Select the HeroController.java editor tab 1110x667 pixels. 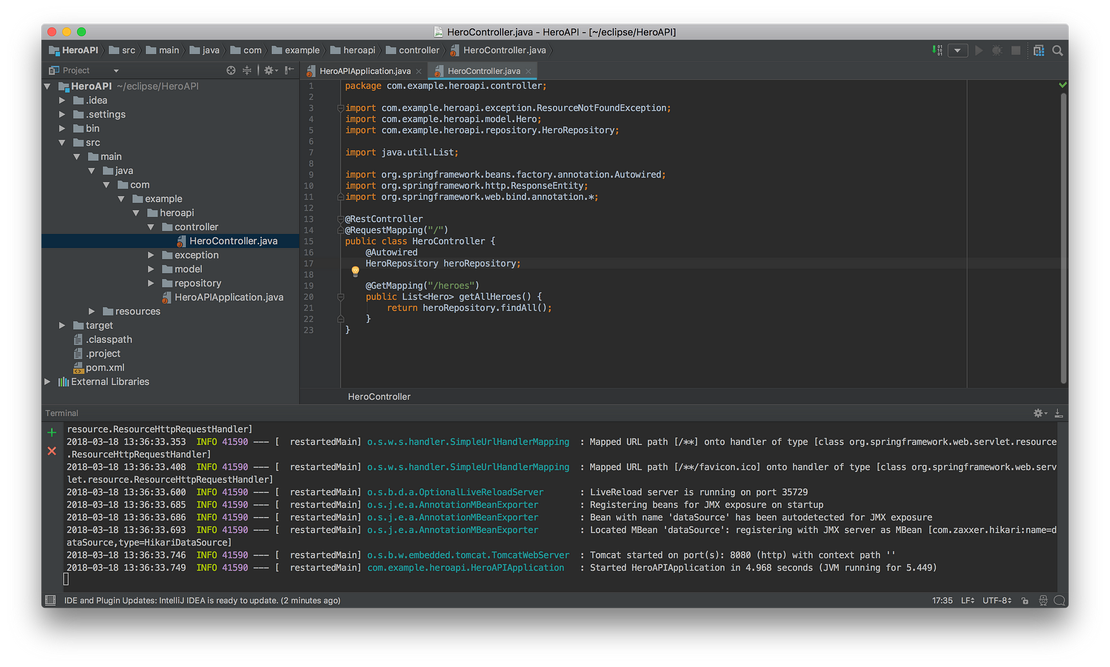(x=483, y=71)
